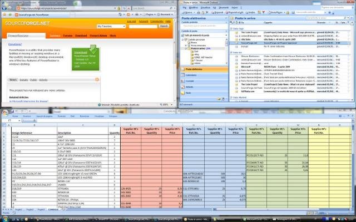Switch to the Forums tab on SourceForge

(68, 36)
